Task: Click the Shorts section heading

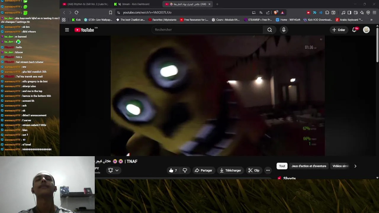Action: (289, 178)
